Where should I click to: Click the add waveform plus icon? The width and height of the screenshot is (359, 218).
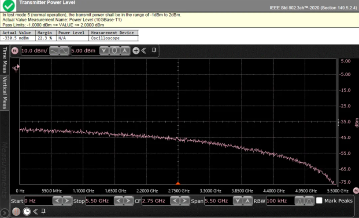136,51
